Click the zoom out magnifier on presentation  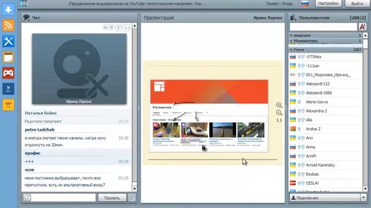click(x=279, y=113)
